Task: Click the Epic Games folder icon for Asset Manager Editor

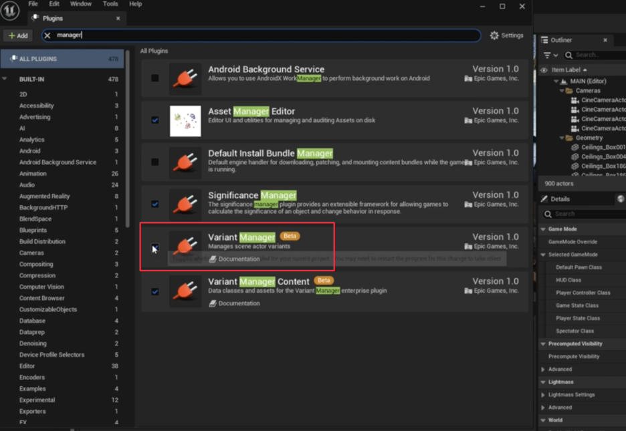Action: (468, 120)
